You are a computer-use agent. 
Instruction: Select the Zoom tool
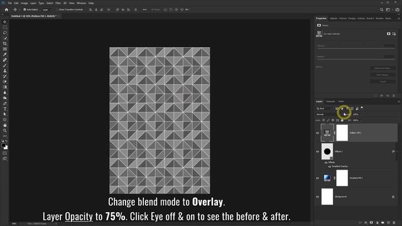[4, 131]
